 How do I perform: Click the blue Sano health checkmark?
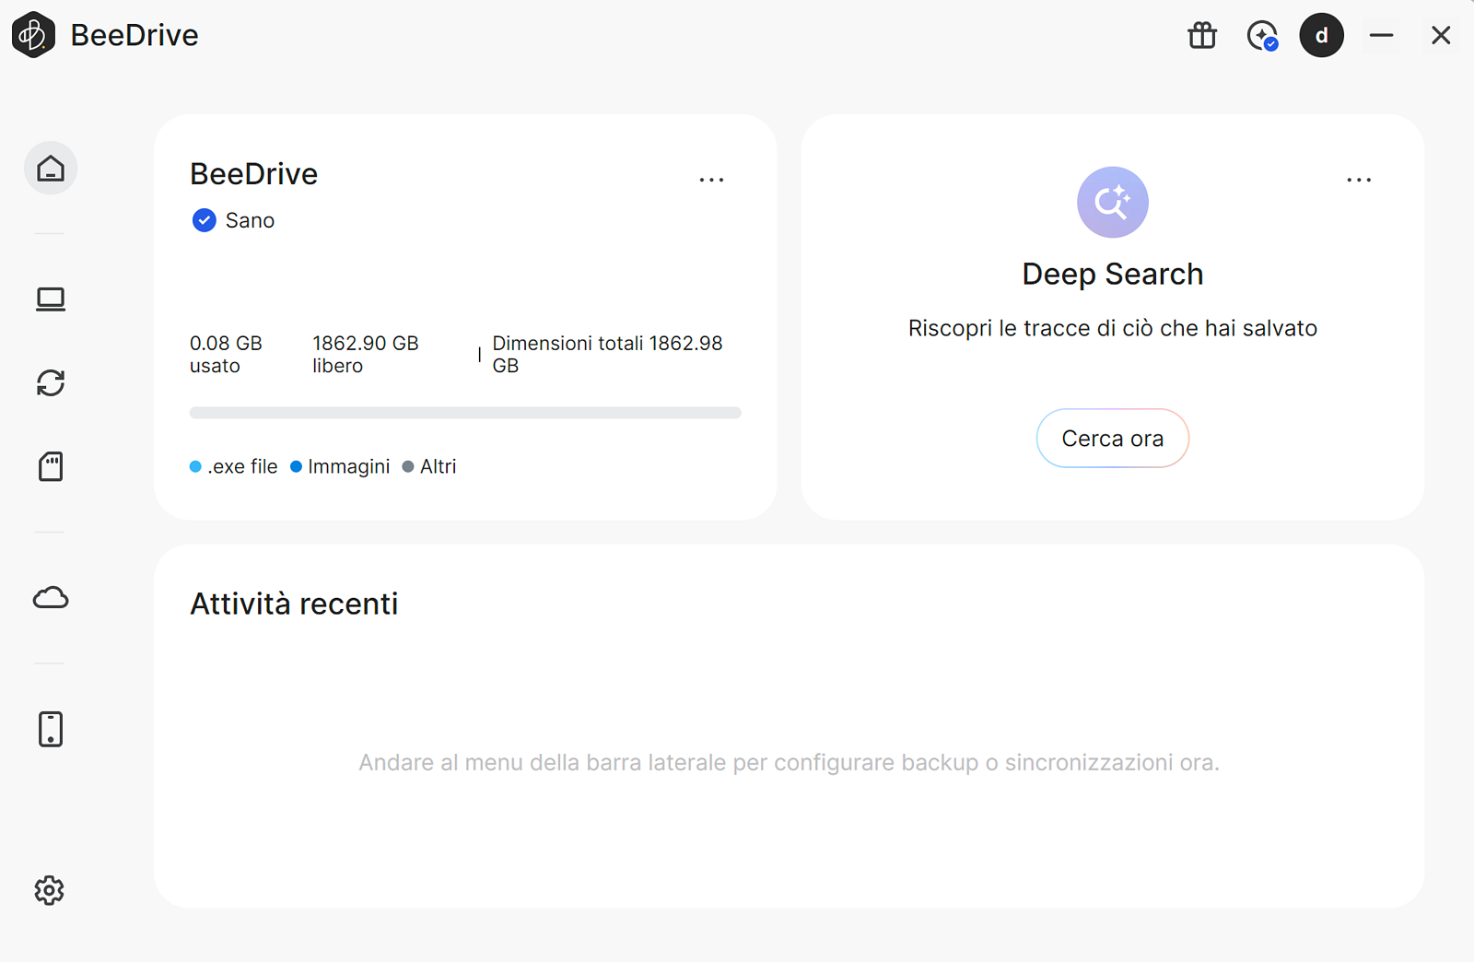(204, 220)
